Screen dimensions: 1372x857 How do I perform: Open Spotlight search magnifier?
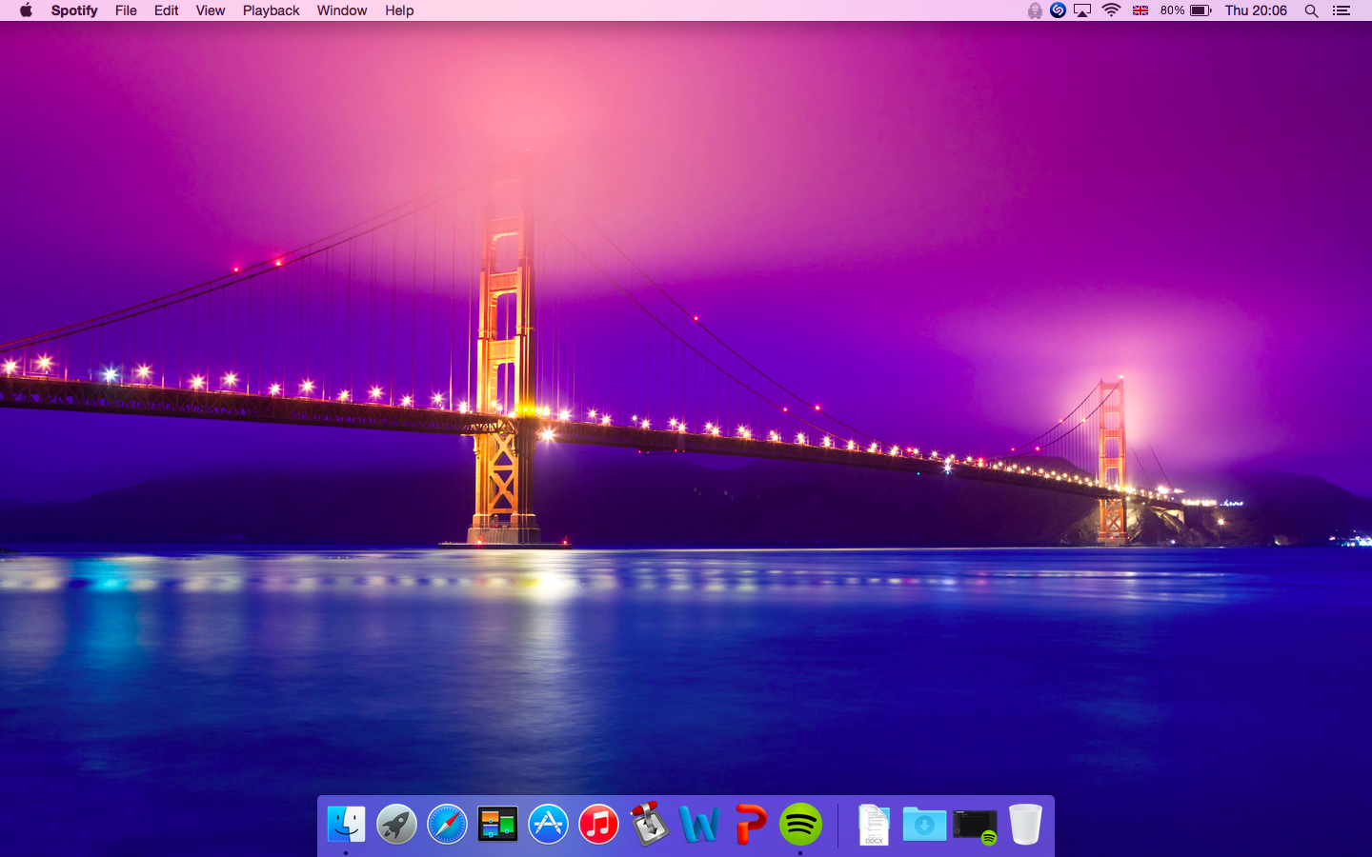point(1311,10)
